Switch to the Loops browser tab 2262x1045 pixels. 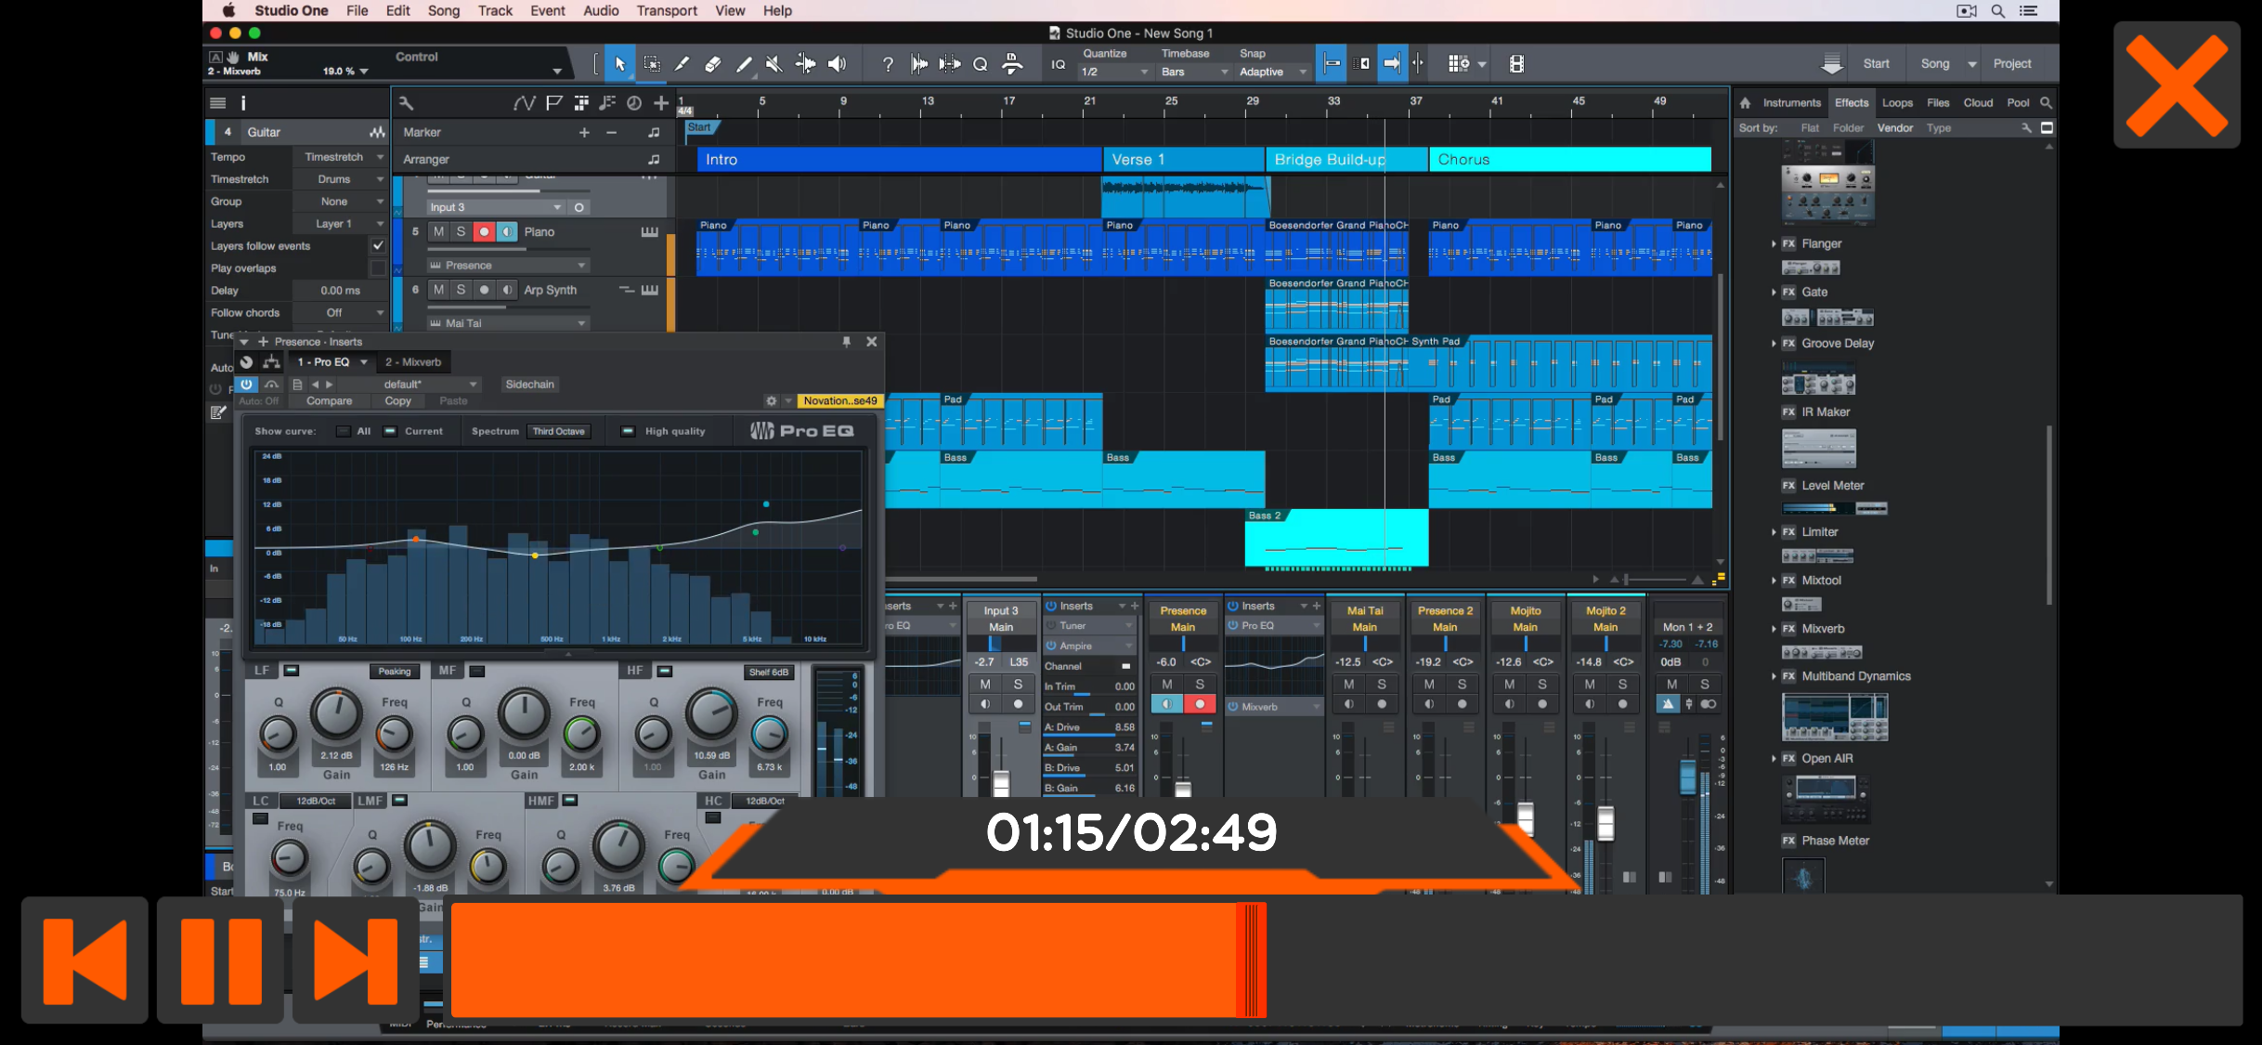[1897, 103]
